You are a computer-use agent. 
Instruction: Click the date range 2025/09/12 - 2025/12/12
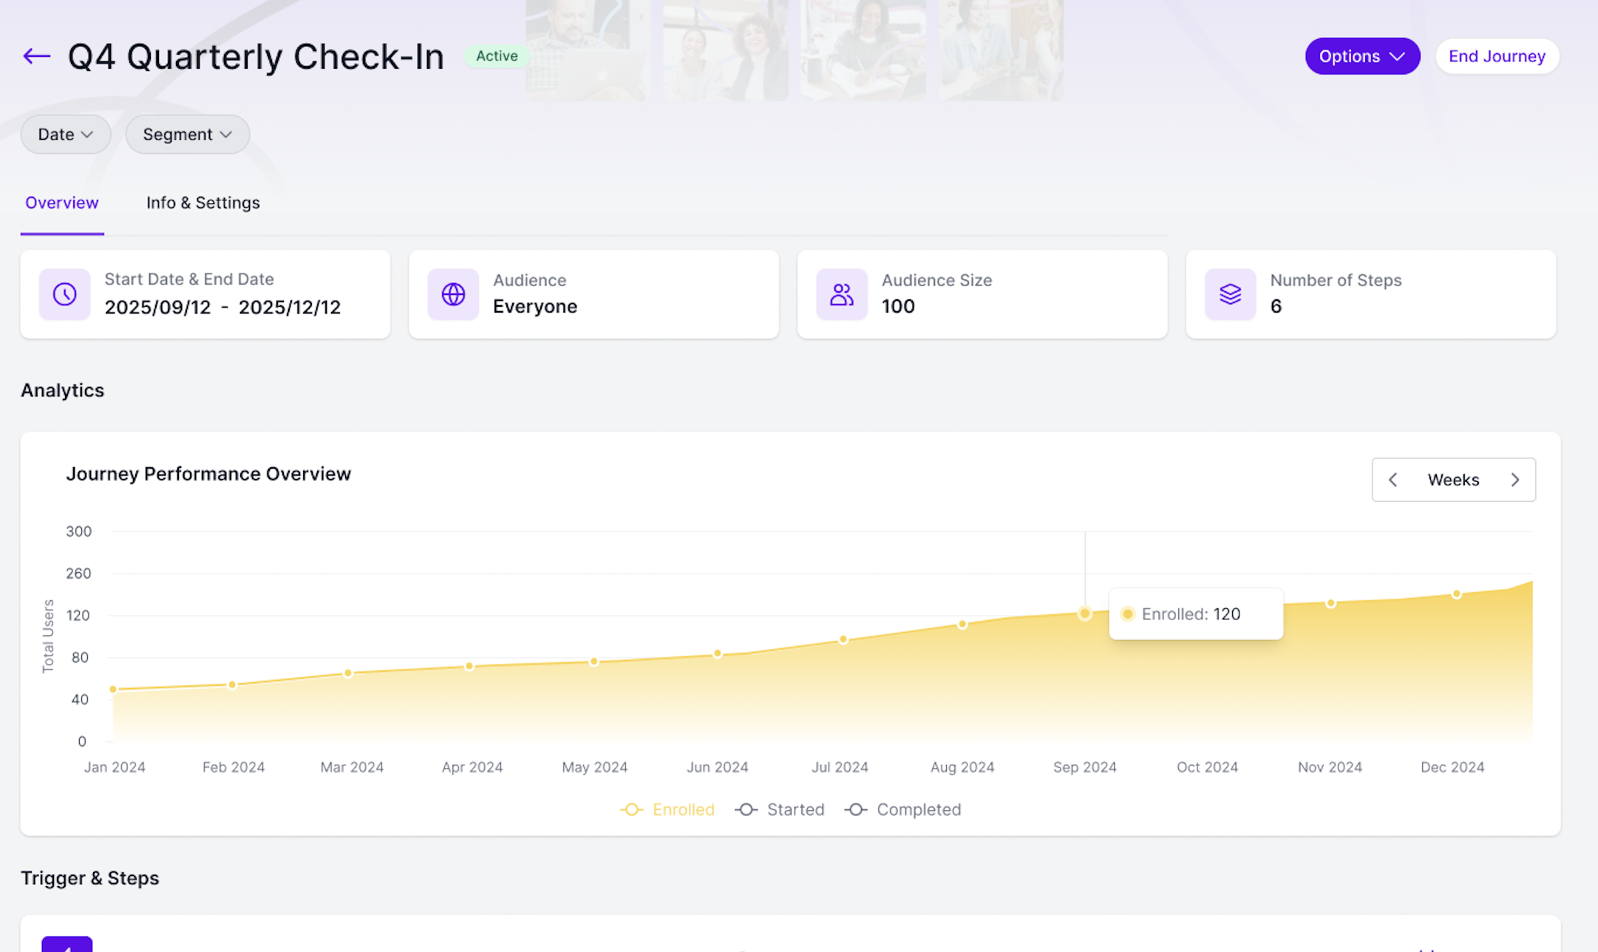click(x=222, y=307)
